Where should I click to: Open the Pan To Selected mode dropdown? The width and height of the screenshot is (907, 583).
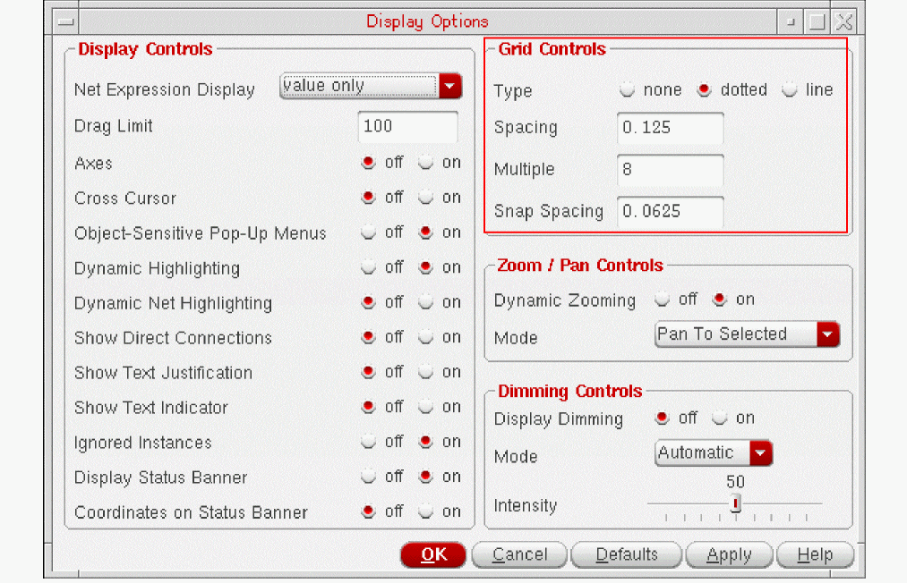tap(748, 334)
